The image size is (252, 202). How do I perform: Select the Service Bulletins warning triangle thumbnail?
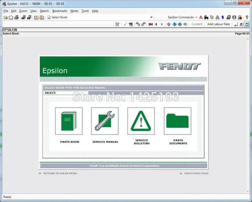click(141, 121)
